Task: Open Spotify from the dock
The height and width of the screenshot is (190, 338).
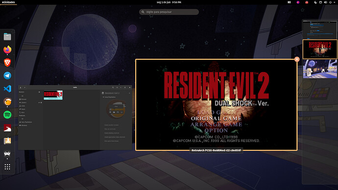Action: pos(7,115)
